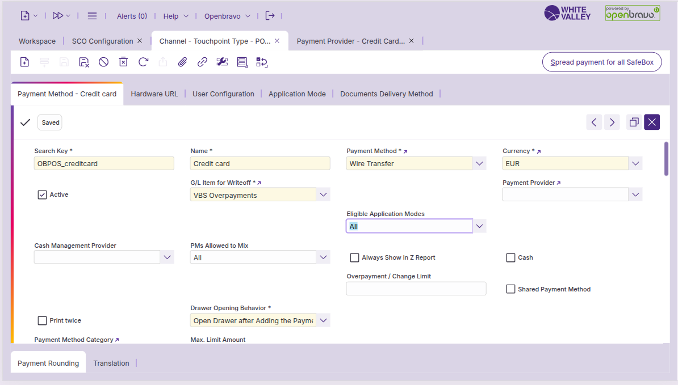
Task: Click the new record document icon in toolbar
Action: tap(24, 62)
